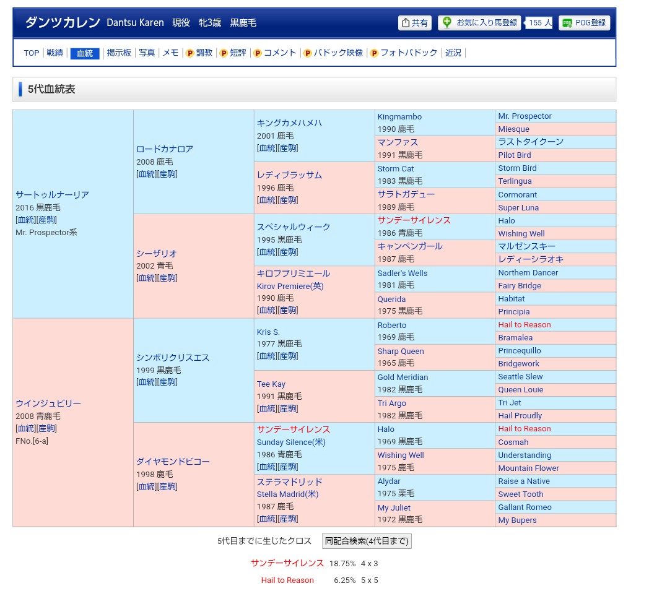The image size is (649, 591).
Task: Click the green favorite horse register icon
Action: point(447,22)
